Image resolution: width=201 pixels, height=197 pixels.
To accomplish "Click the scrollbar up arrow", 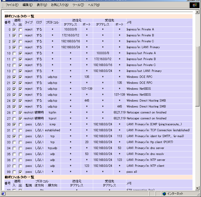I will pos(197,12).
